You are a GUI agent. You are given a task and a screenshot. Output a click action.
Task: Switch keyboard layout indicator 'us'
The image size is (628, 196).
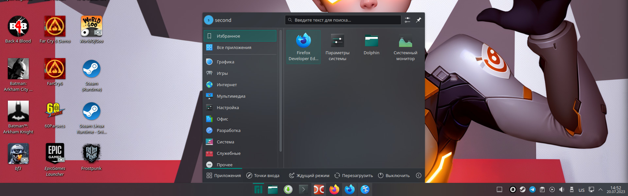[x=581, y=190]
